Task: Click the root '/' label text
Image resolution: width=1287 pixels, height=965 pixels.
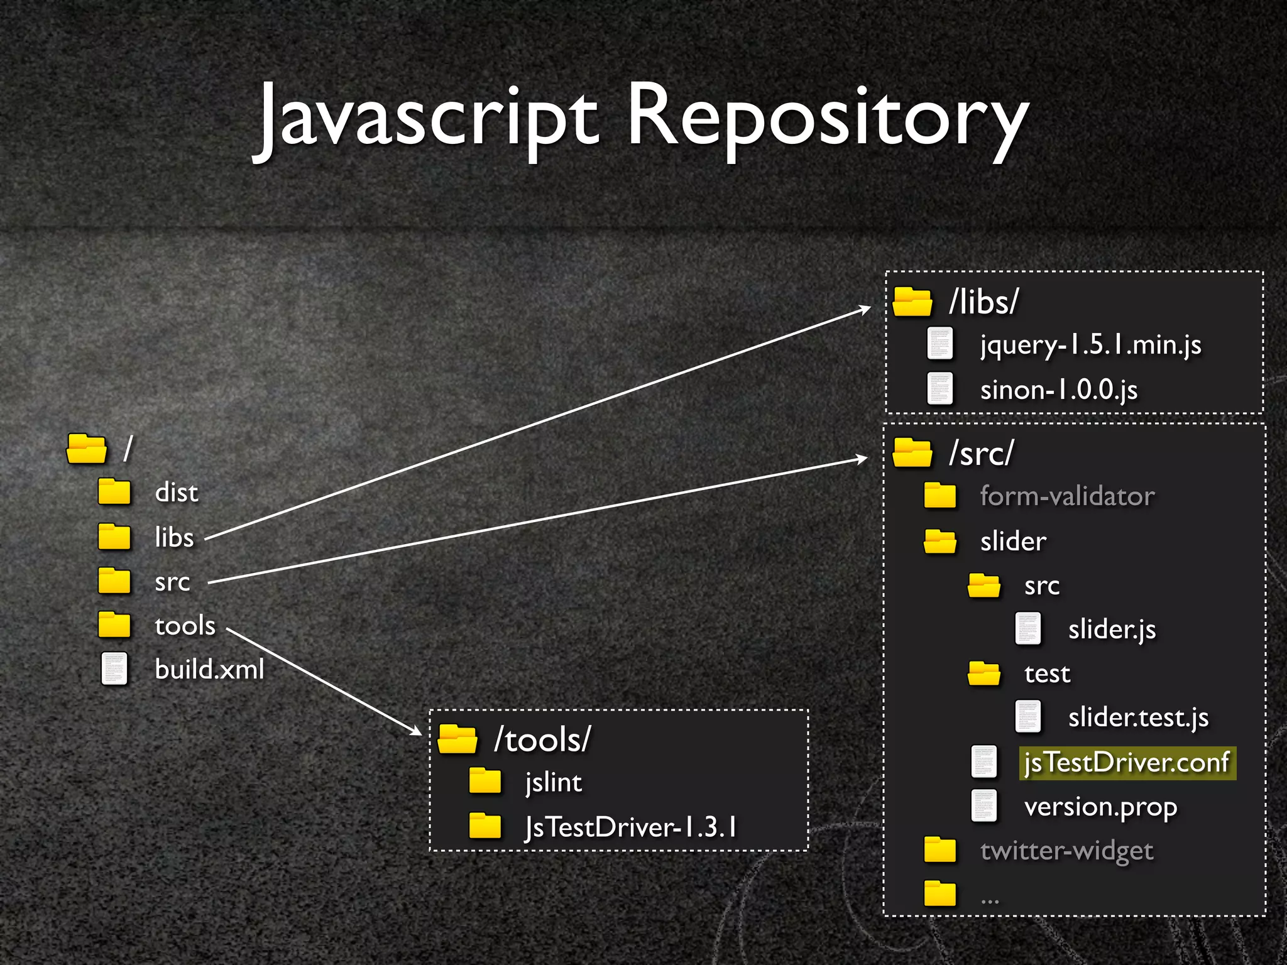Action: (128, 449)
